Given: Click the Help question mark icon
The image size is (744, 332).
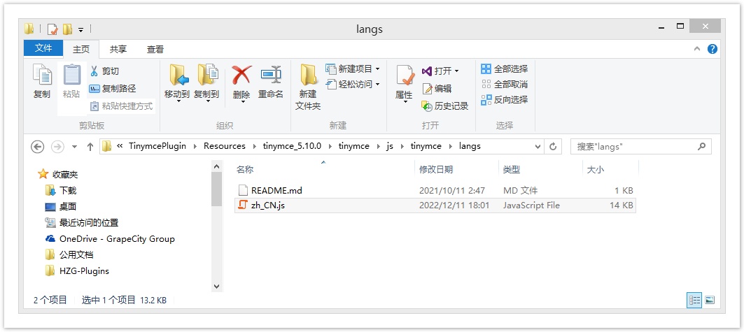Looking at the screenshot, I should (x=713, y=49).
